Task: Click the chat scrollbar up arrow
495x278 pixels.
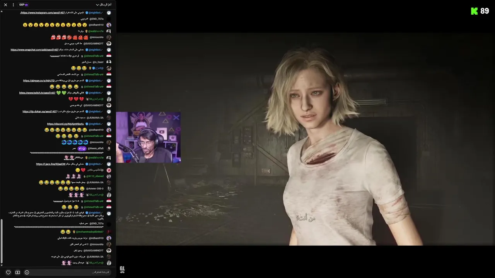Action: (x=2, y=11)
